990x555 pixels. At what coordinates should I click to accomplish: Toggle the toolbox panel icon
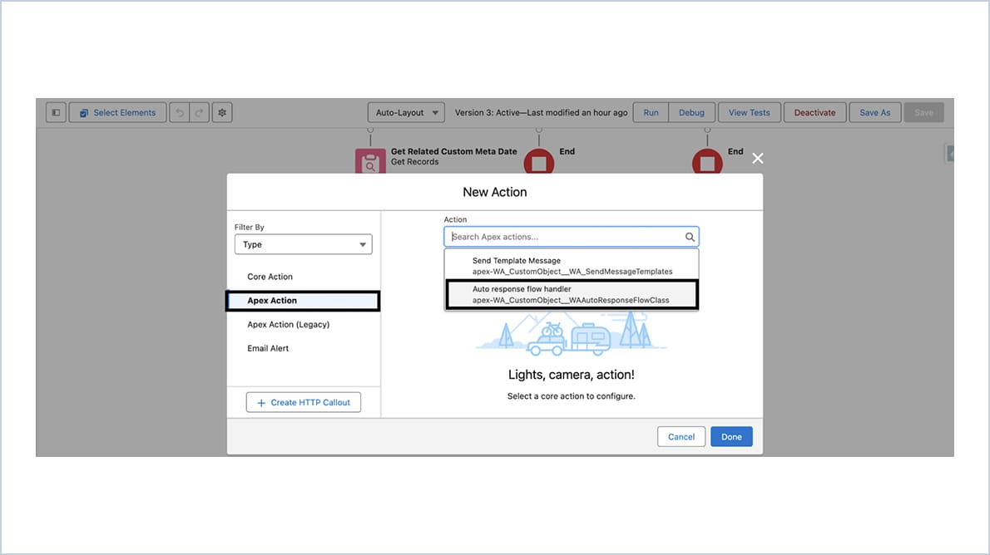tap(55, 112)
